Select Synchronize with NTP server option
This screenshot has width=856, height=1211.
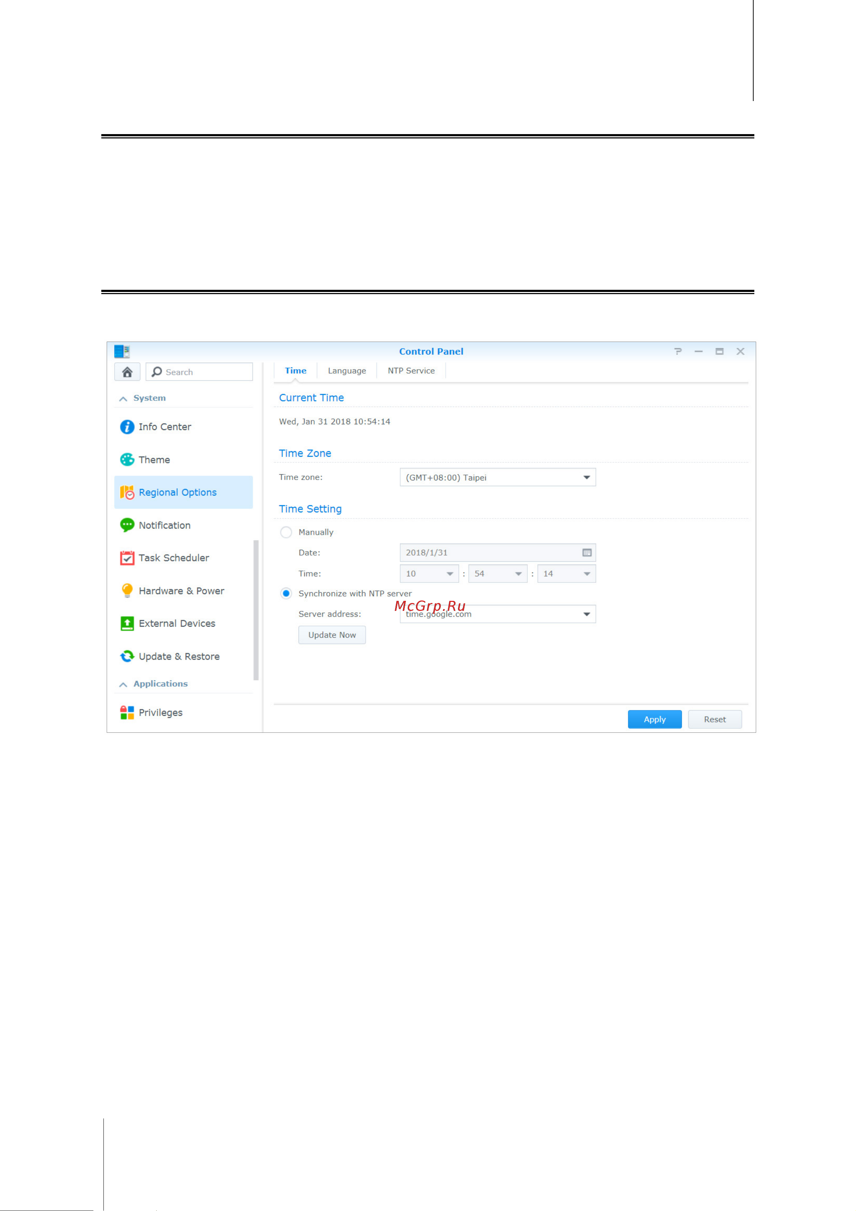pos(286,594)
